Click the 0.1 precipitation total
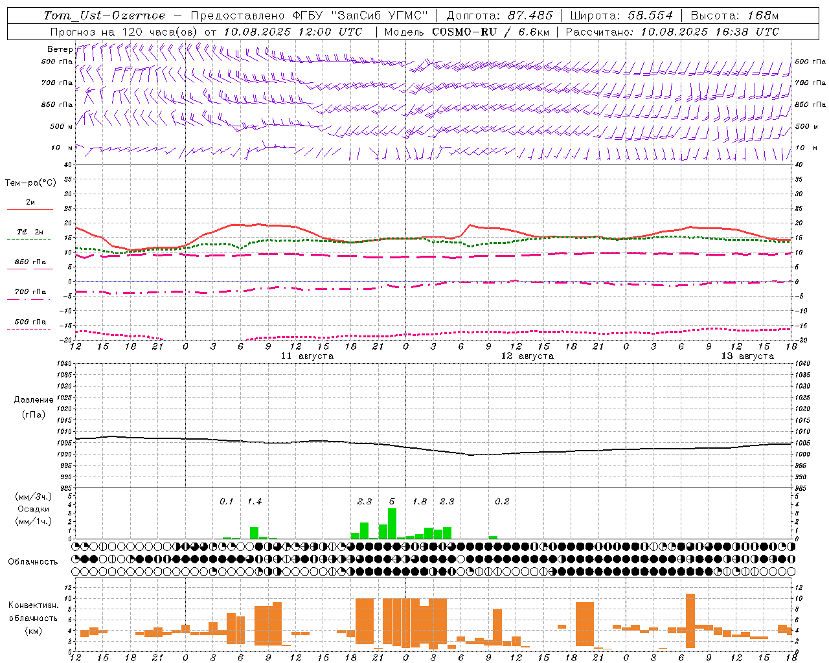Viewport: 829px width, 663px height. (226, 501)
